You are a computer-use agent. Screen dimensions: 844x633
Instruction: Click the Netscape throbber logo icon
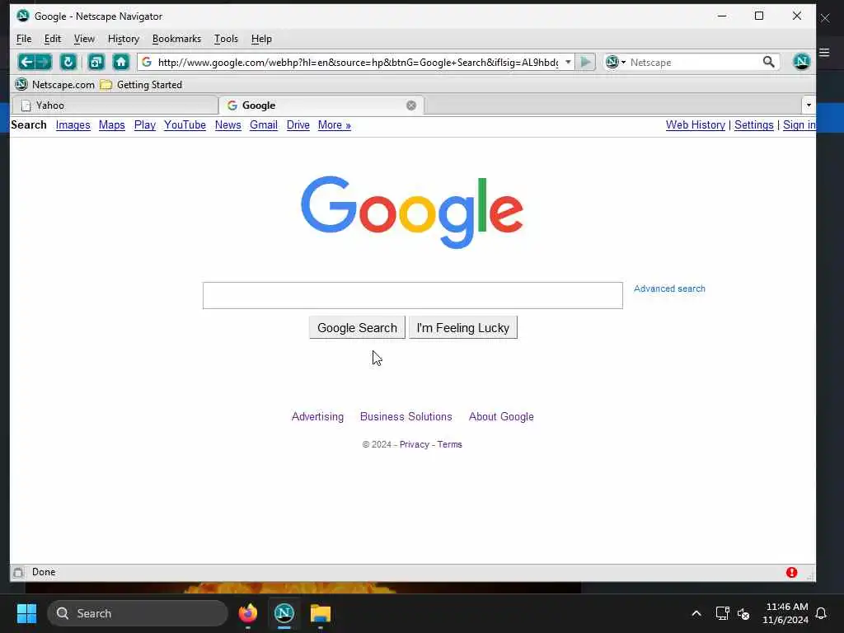801,62
